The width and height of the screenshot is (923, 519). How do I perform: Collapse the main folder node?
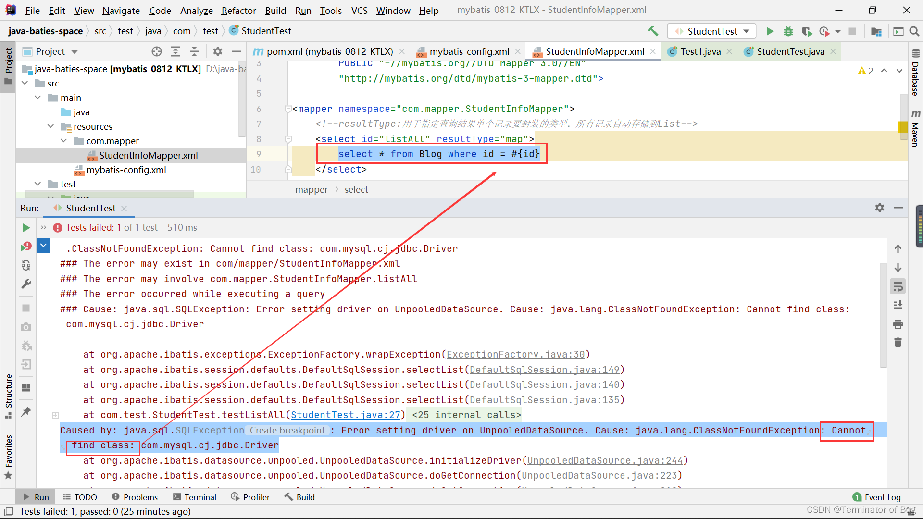[38, 98]
